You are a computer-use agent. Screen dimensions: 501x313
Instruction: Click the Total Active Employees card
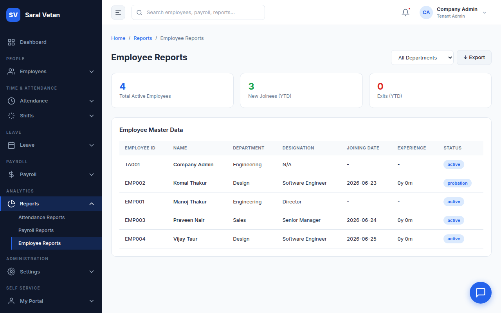tap(172, 90)
